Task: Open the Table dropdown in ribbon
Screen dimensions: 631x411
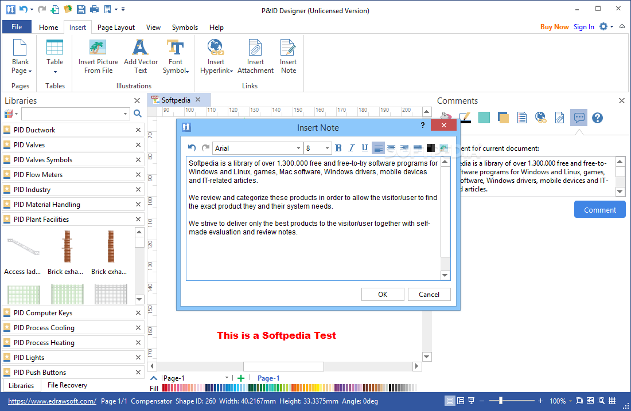Action: point(54,72)
